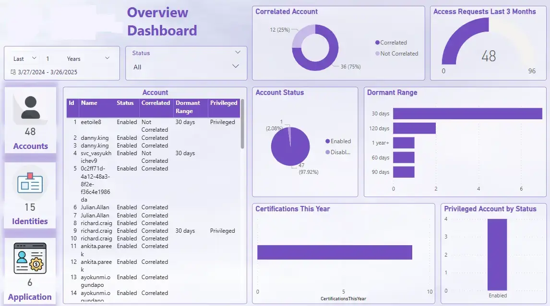Click Enabled legend swatch in Account Status

coord(328,141)
